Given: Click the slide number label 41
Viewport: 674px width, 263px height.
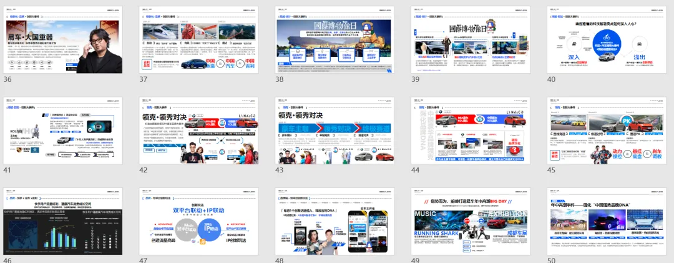Looking at the screenshot, I should (7, 170).
